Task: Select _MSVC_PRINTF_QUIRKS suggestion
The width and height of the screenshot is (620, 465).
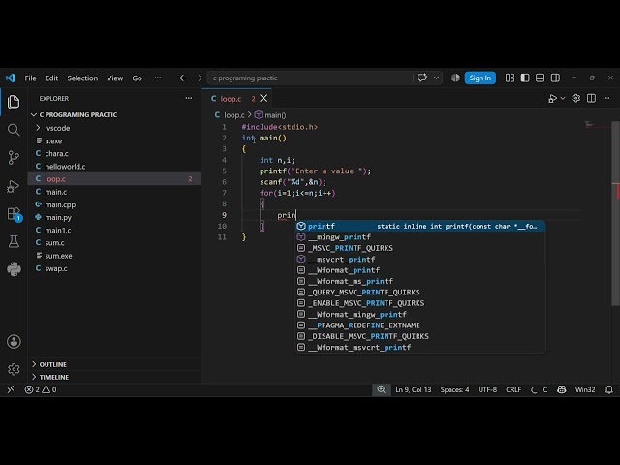Action: coord(420,248)
